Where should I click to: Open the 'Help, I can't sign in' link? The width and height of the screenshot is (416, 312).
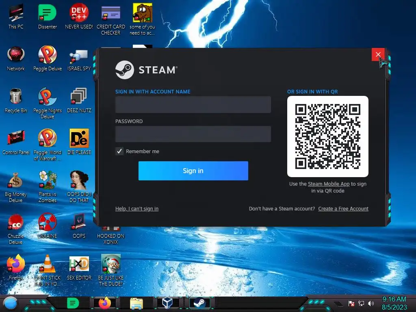[137, 208]
